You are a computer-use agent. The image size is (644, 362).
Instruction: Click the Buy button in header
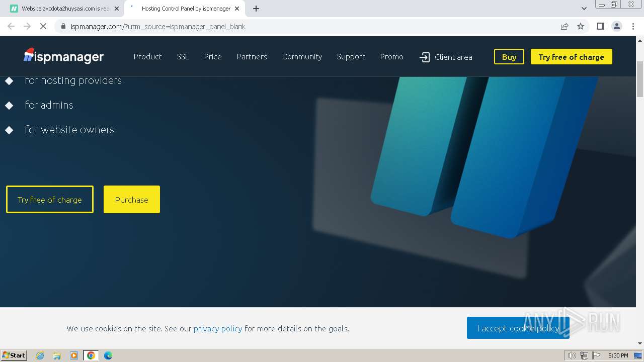coord(509,57)
